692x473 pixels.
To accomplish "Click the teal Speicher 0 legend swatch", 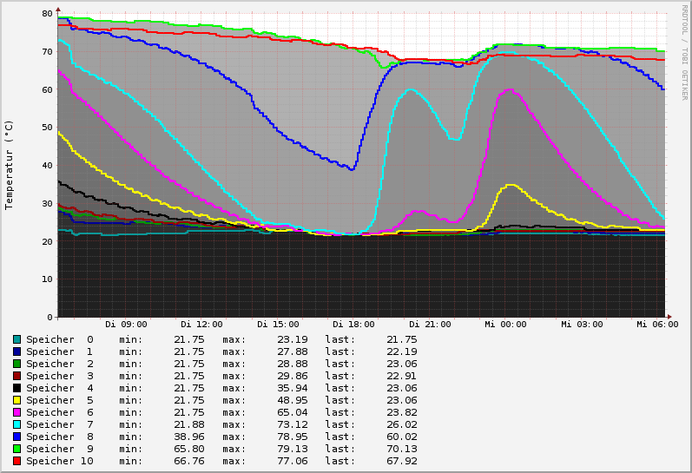I will (16, 339).
